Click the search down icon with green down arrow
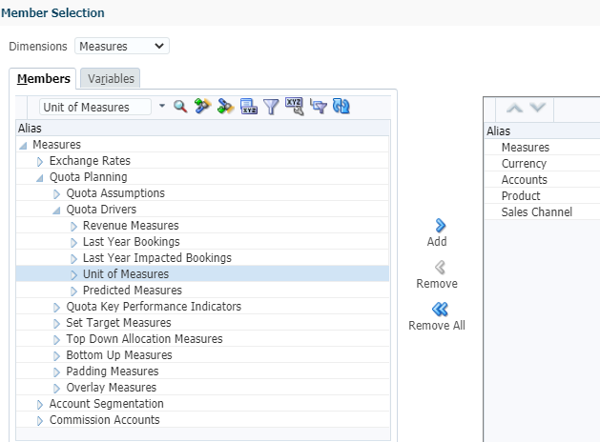The width and height of the screenshot is (600, 442). pos(226,106)
